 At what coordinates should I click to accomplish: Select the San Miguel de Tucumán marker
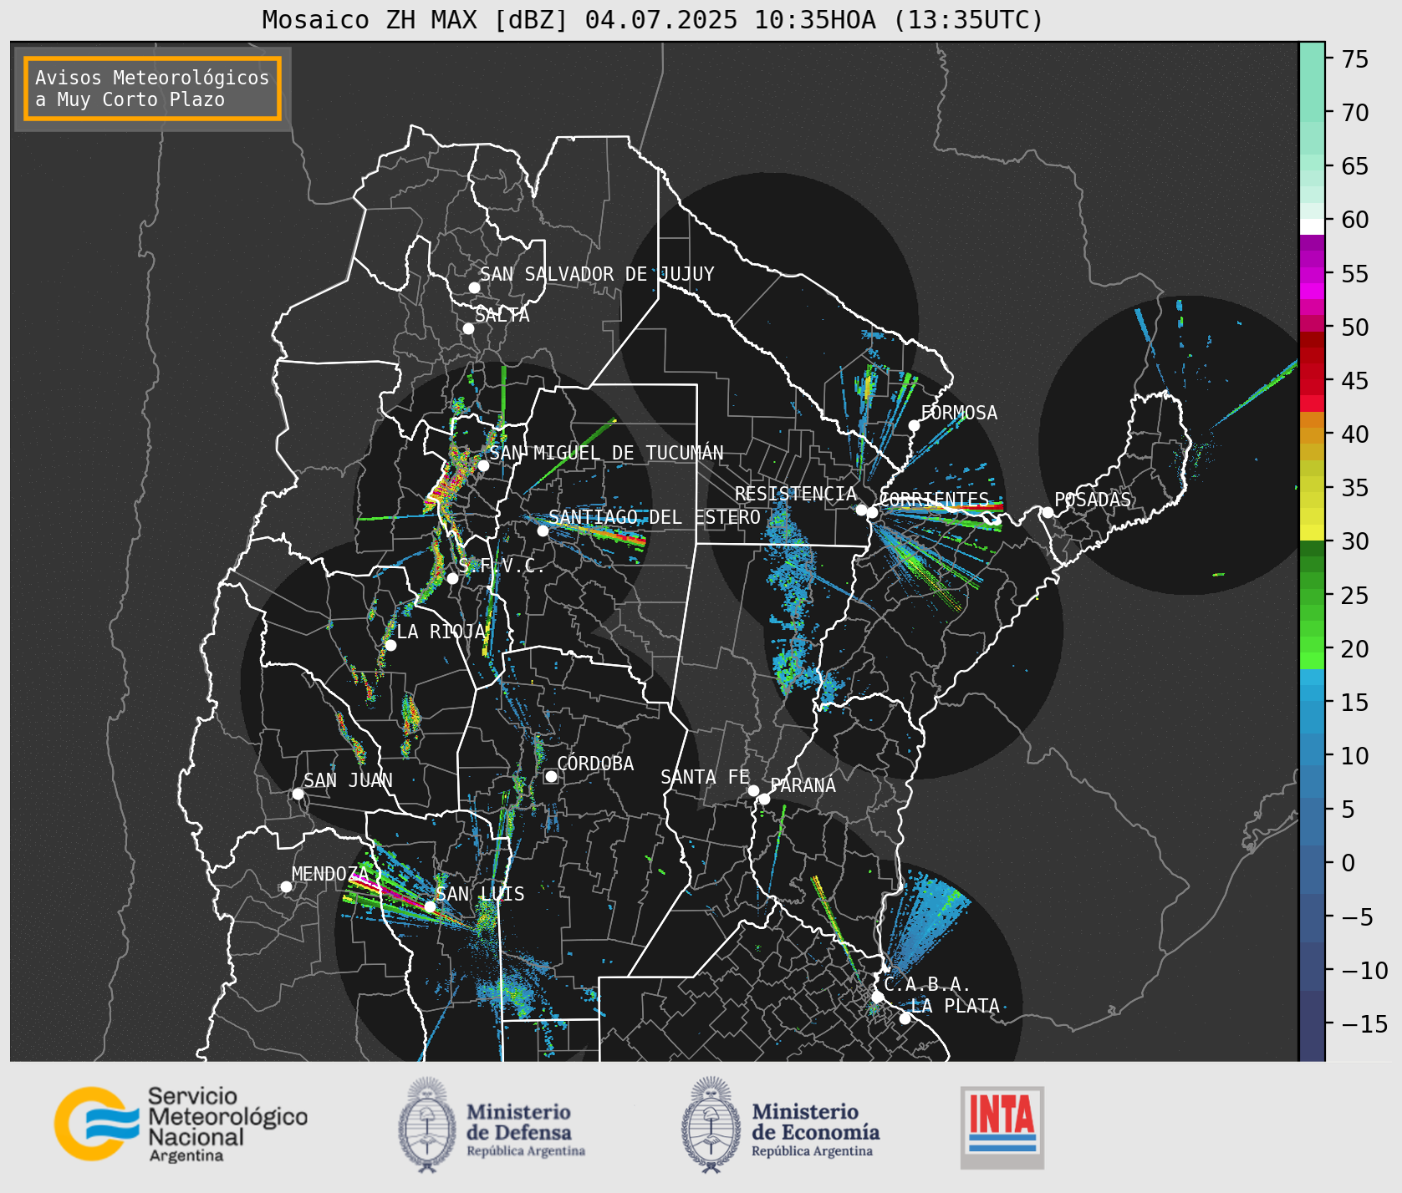[482, 465]
